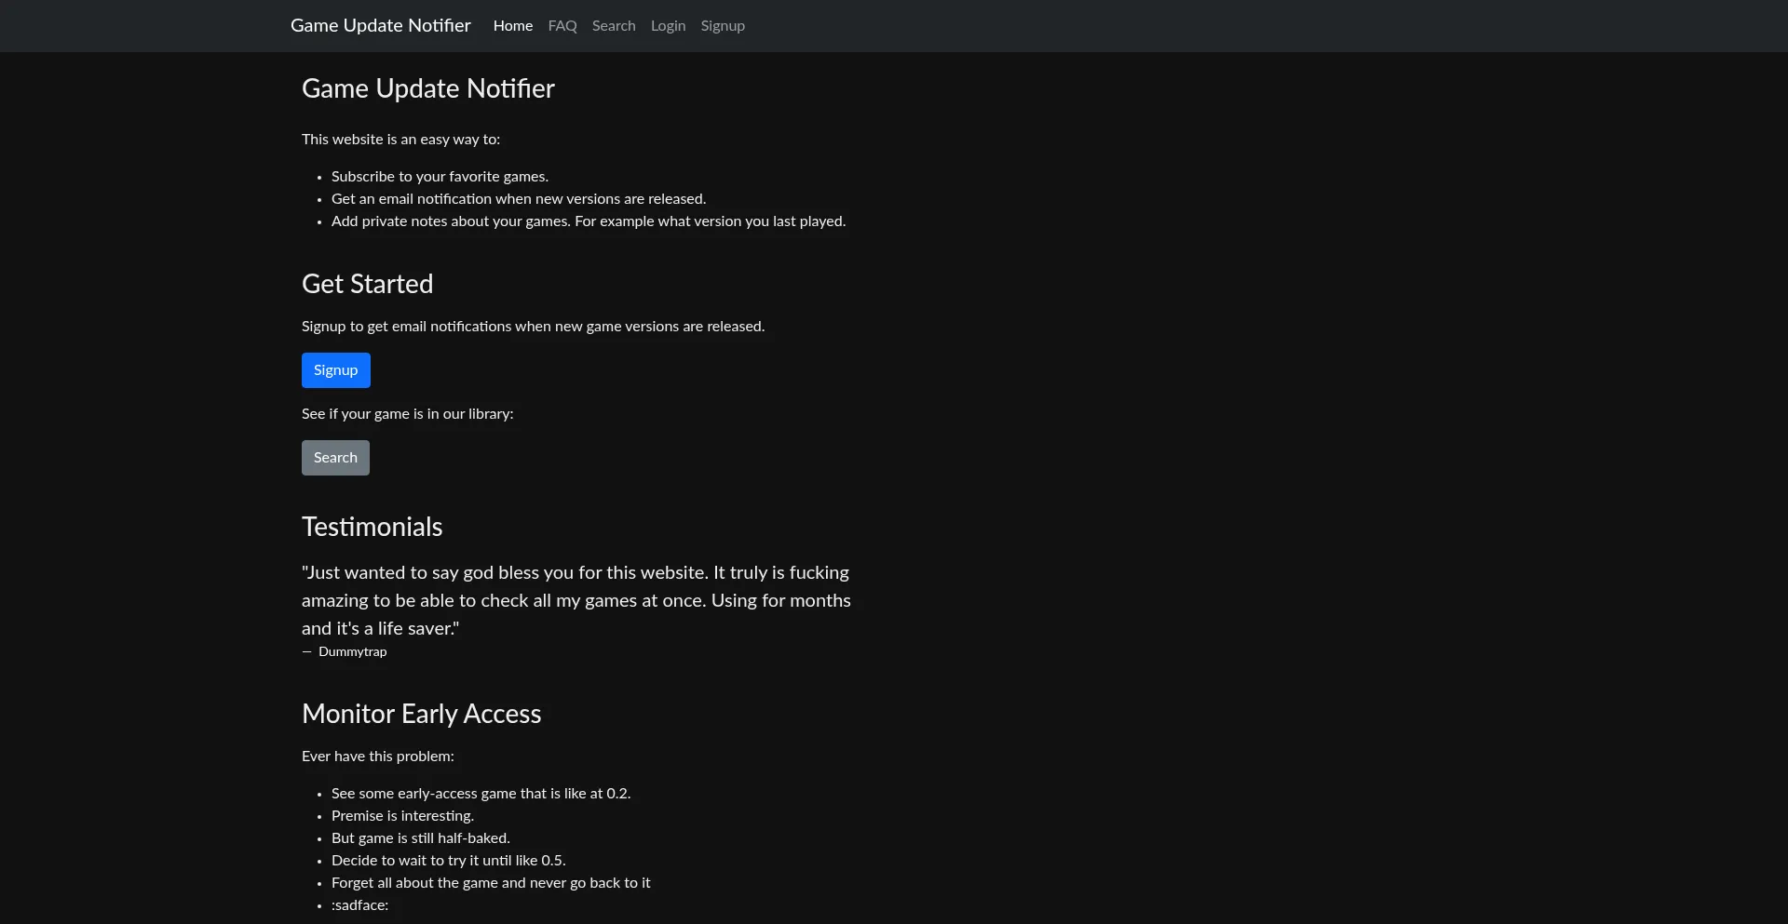Click 'But game is still half-baked.' item
The width and height of the screenshot is (1788, 924).
pos(421,838)
